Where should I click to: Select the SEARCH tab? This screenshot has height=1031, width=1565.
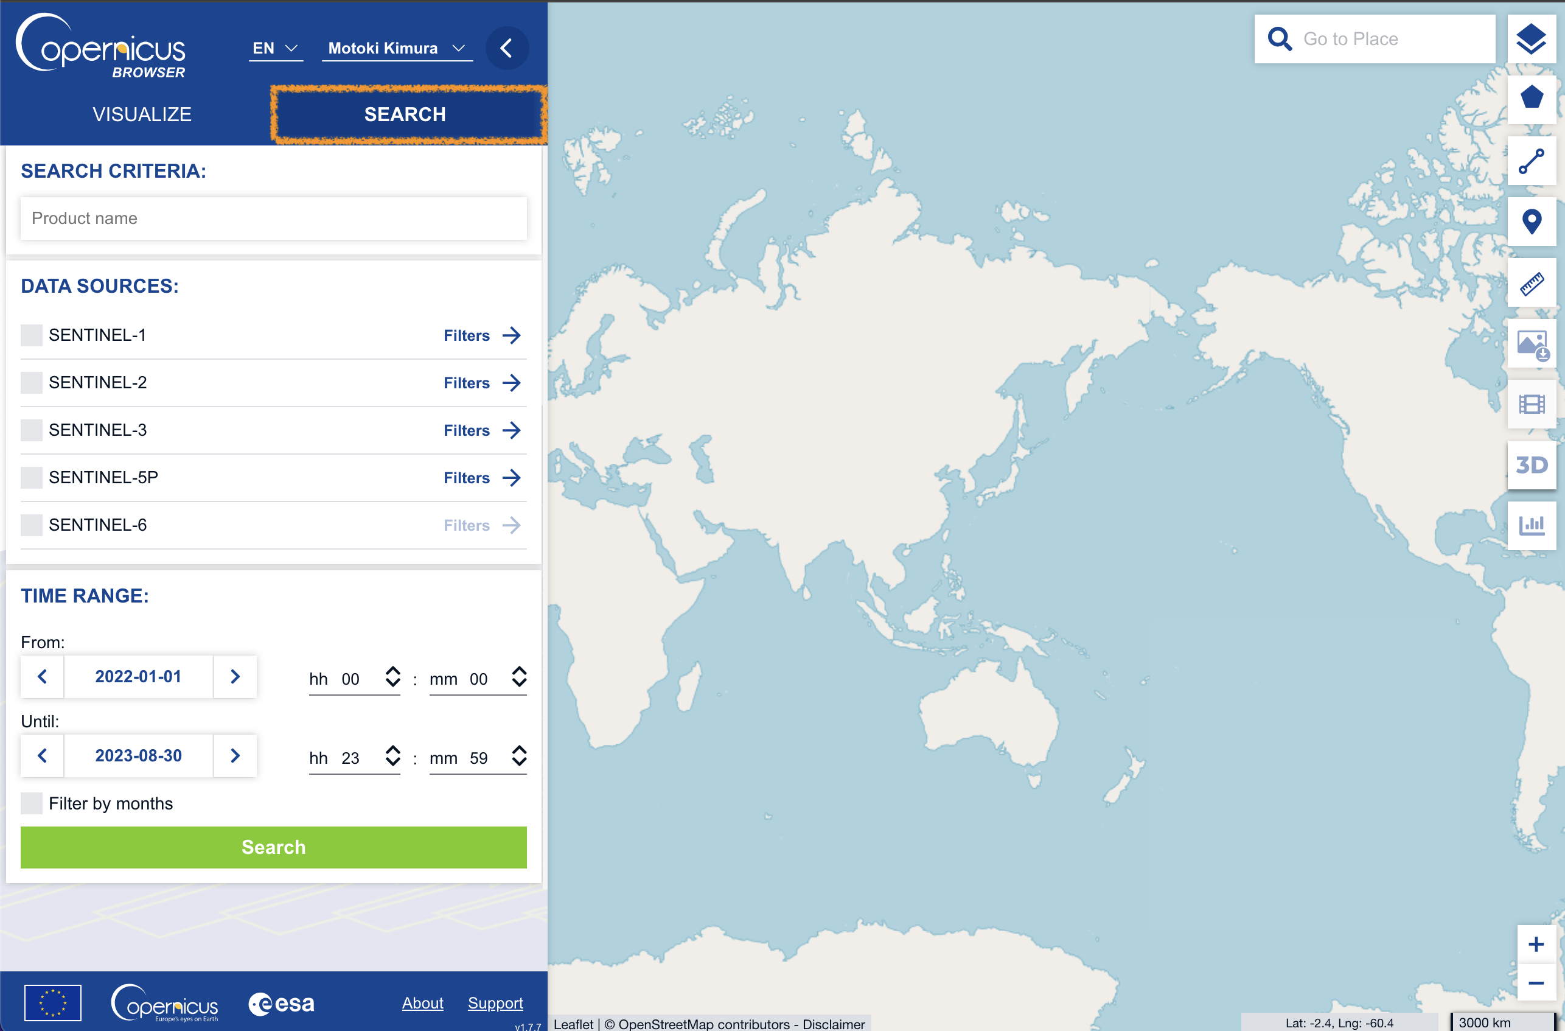coord(405,114)
